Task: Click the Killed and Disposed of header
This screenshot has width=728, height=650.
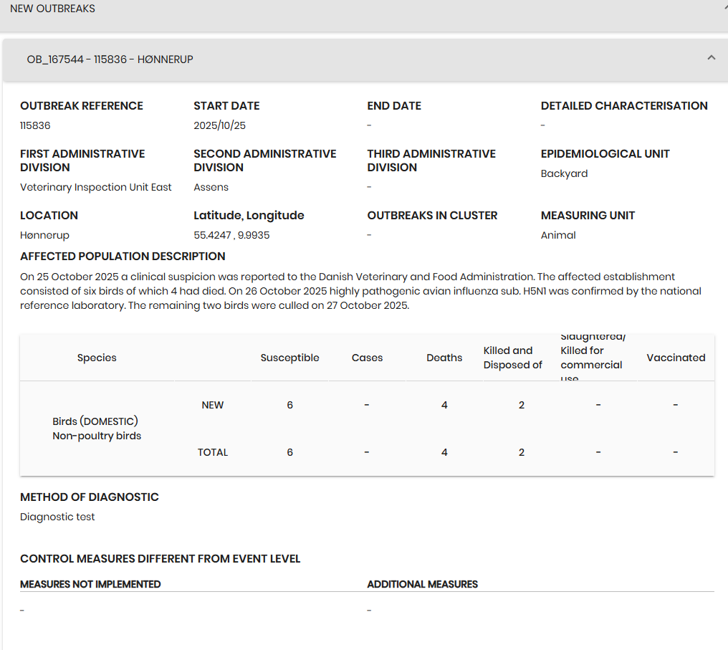Action: (x=512, y=358)
